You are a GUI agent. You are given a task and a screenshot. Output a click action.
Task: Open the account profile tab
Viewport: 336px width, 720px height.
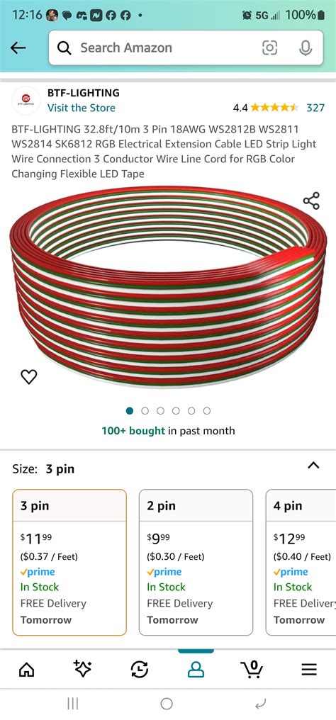click(196, 670)
